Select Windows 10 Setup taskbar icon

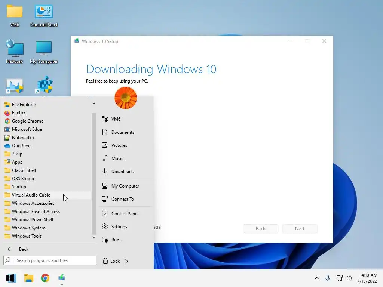tap(62, 278)
